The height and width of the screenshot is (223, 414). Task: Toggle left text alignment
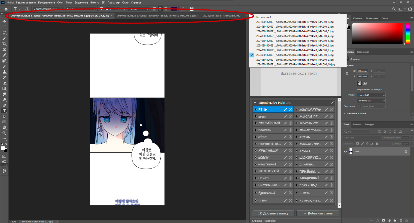point(154,9)
